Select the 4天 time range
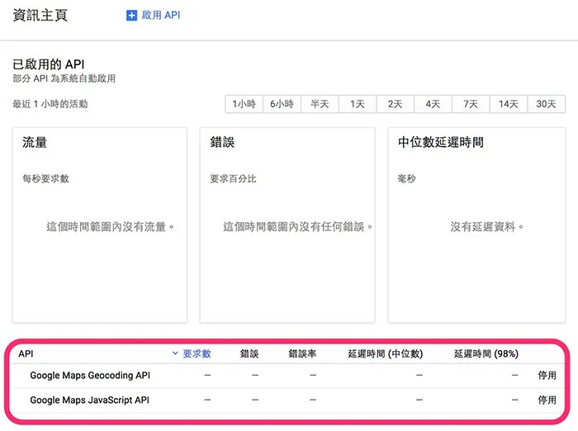 pyautogui.click(x=433, y=104)
